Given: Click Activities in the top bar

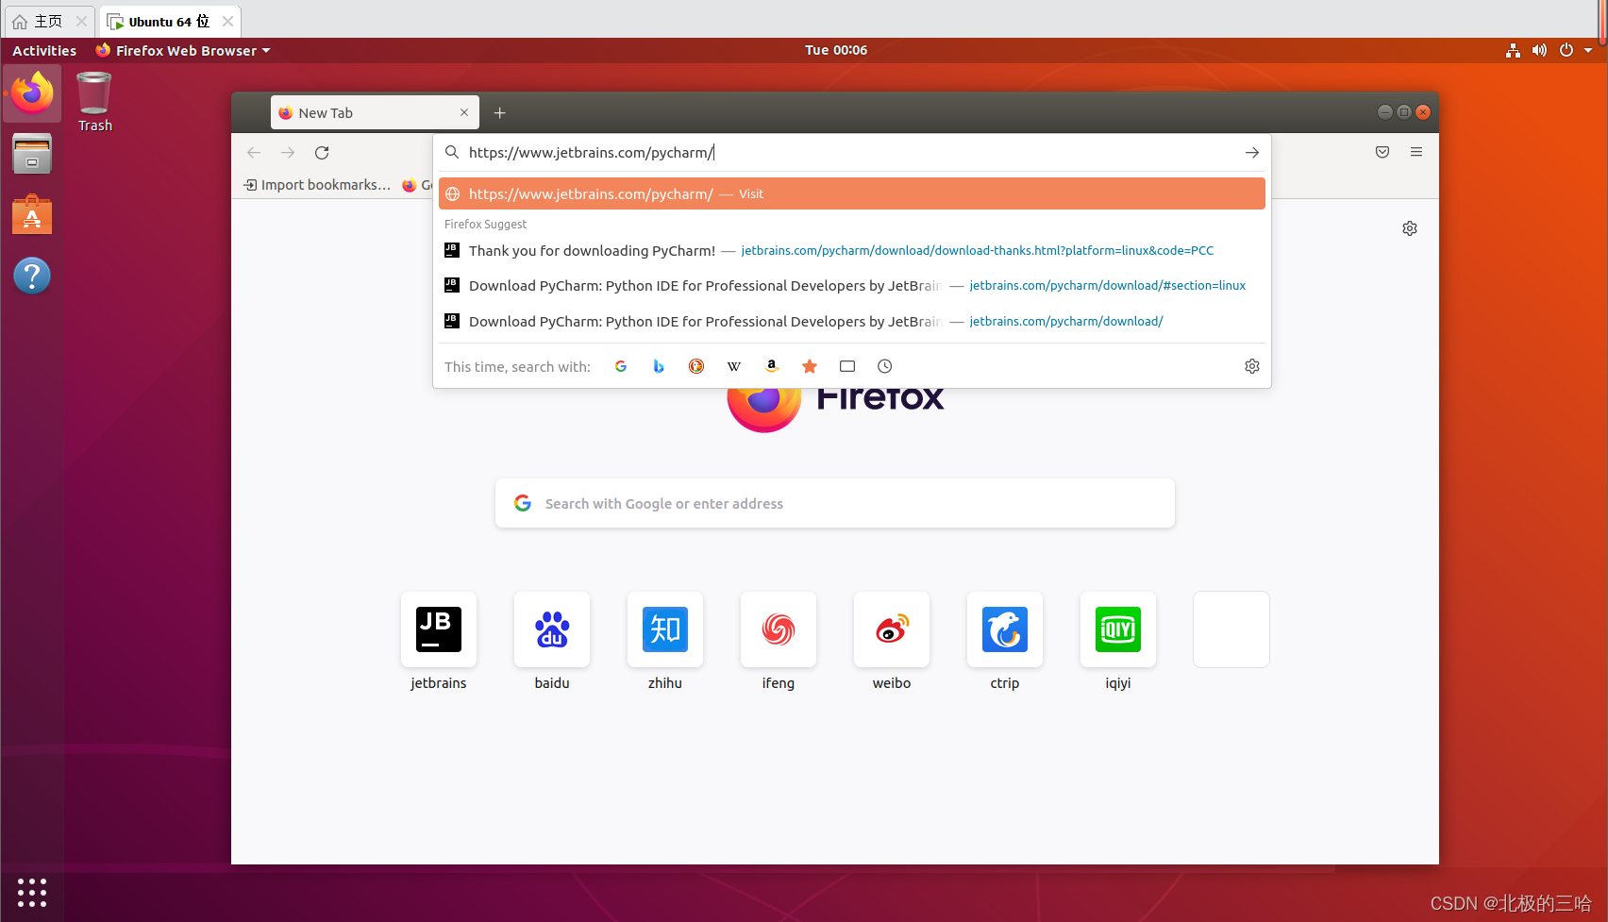Looking at the screenshot, I should coord(44,51).
